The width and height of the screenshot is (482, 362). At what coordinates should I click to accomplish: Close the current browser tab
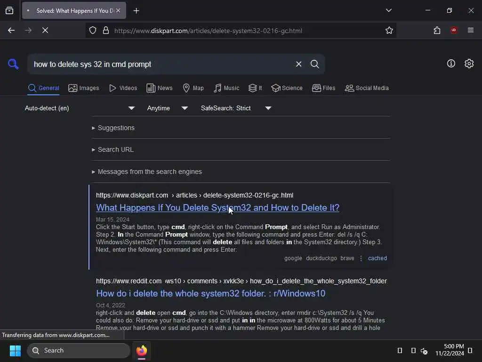pos(118,11)
